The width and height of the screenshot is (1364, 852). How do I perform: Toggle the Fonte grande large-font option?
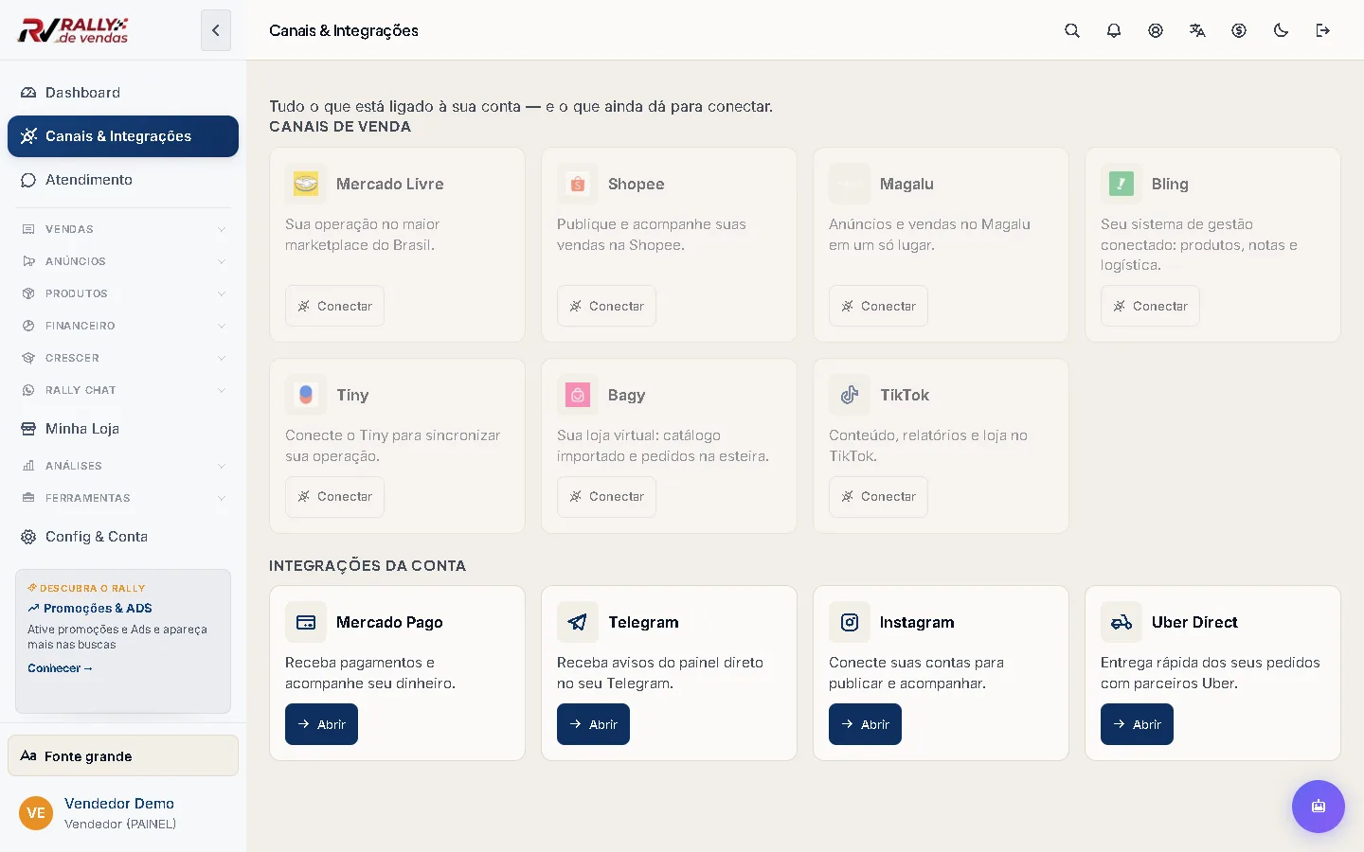[x=123, y=755]
